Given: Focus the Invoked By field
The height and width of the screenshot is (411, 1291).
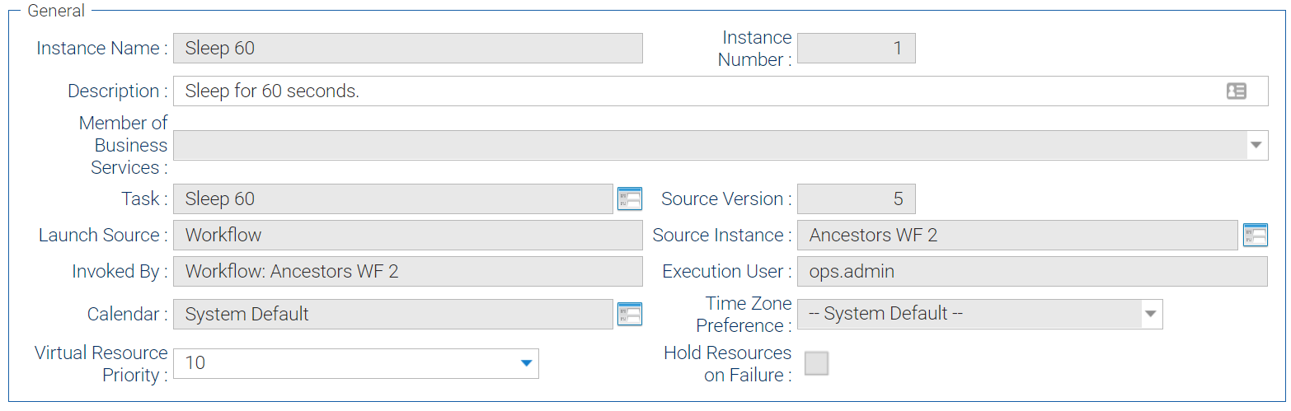Looking at the screenshot, I should point(407,272).
